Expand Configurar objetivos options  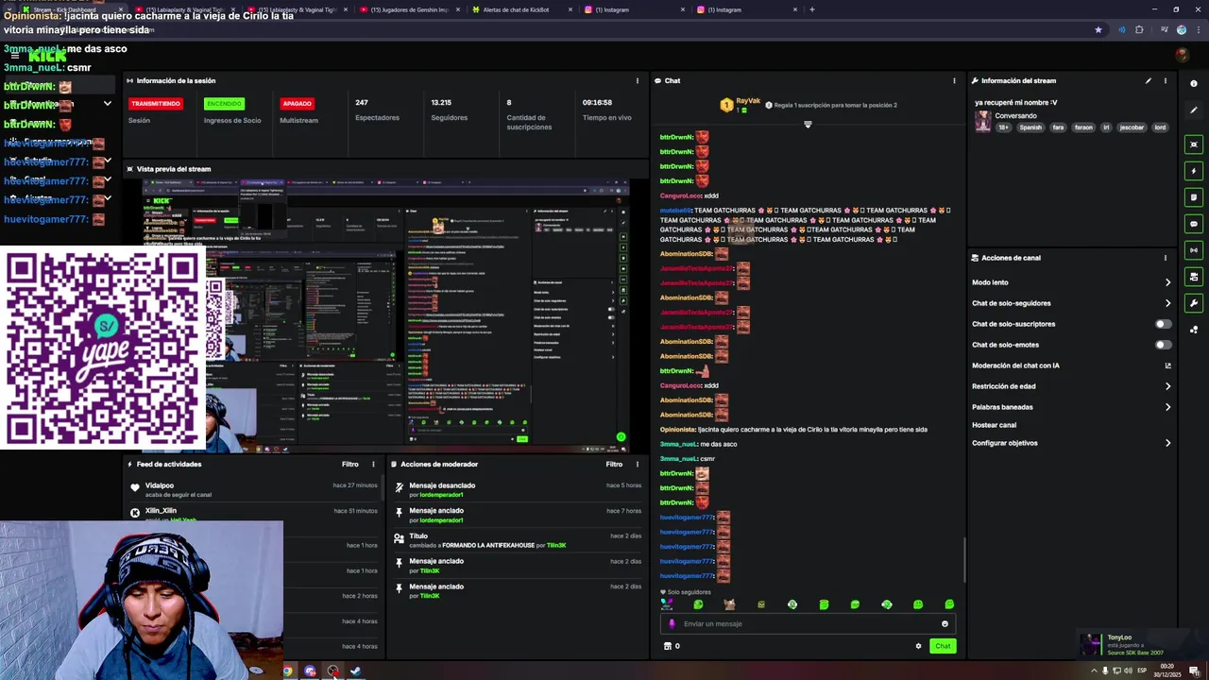click(x=1167, y=443)
